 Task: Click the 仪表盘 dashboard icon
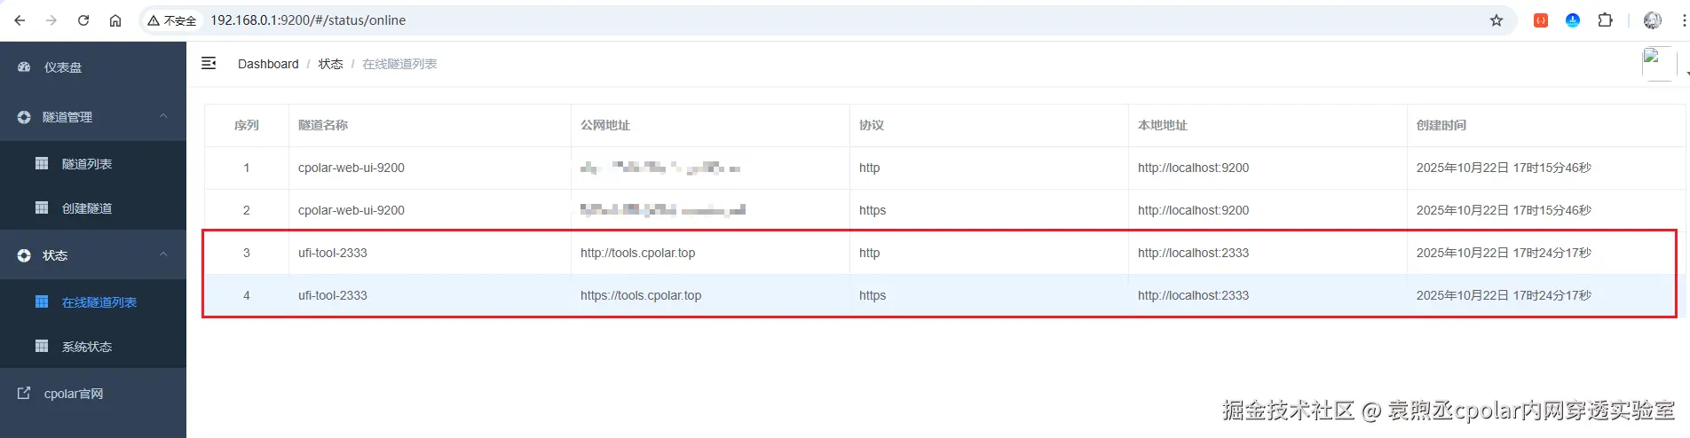[x=24, y=67]
